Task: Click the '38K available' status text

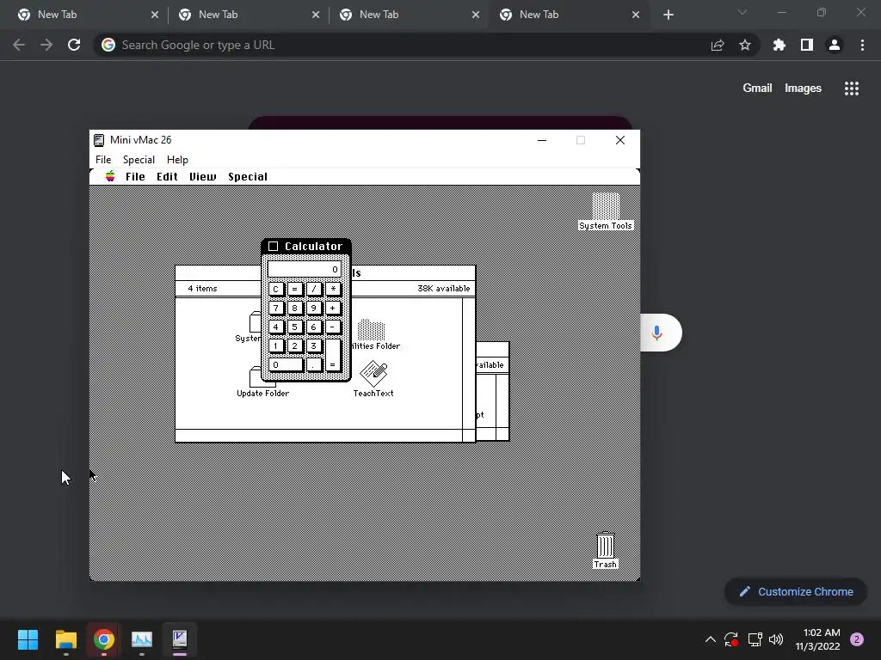Action: [443, 289]
